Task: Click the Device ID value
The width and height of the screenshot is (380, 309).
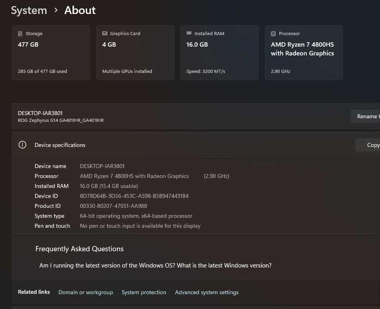Action: pyautogui.click(x=134, y=196)
